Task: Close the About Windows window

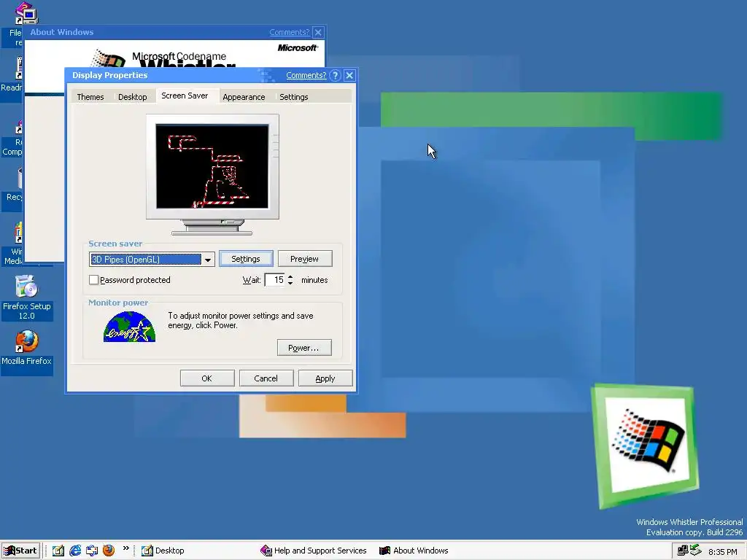Action: (x=318, y=32)
